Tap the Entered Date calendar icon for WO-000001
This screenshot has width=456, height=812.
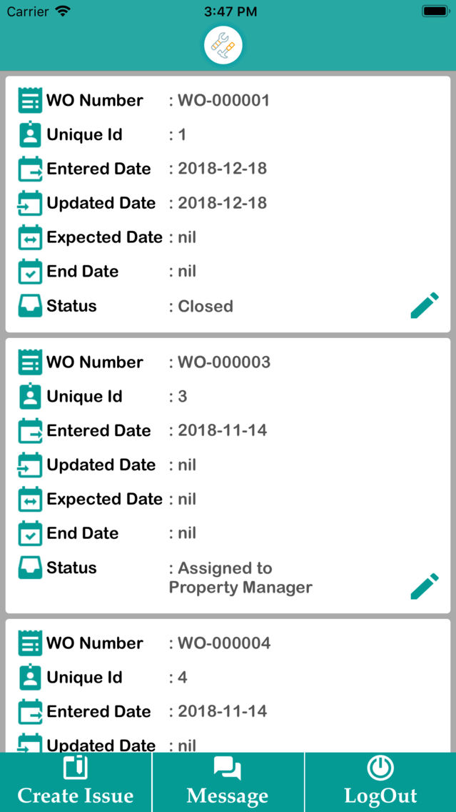tap(29, 169)
